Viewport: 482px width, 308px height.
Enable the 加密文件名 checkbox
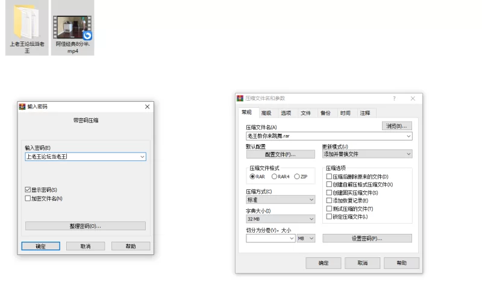pyautogui.click(x=28, y=198)
